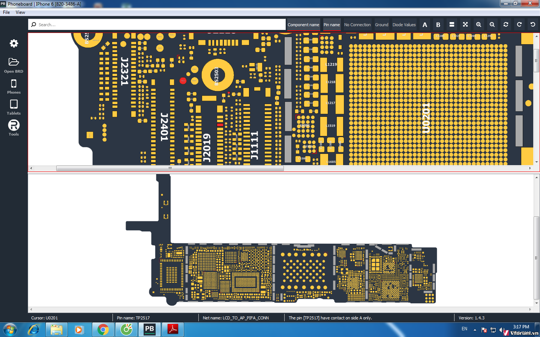The width and height of the screenshot is (540, 337).
Task: Toggle Component name display
Action: [303, 25]
